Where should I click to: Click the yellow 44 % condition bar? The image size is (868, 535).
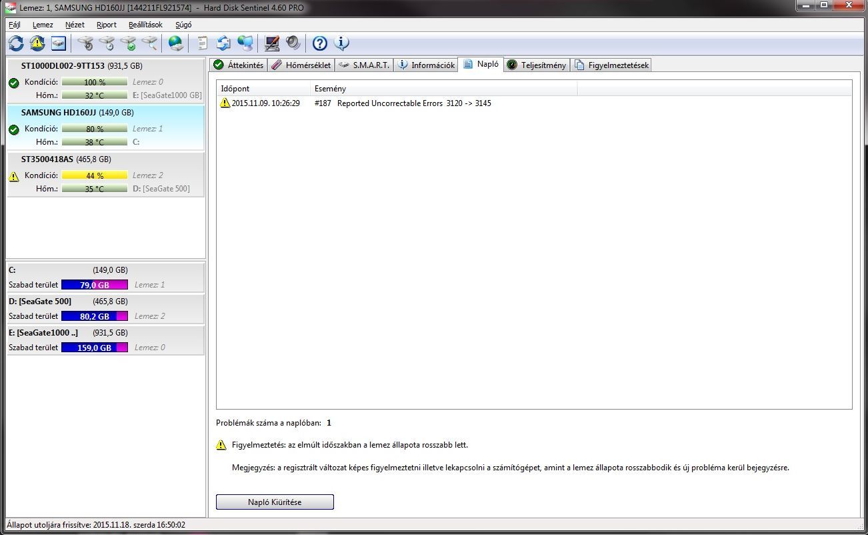tap(95, 175)
